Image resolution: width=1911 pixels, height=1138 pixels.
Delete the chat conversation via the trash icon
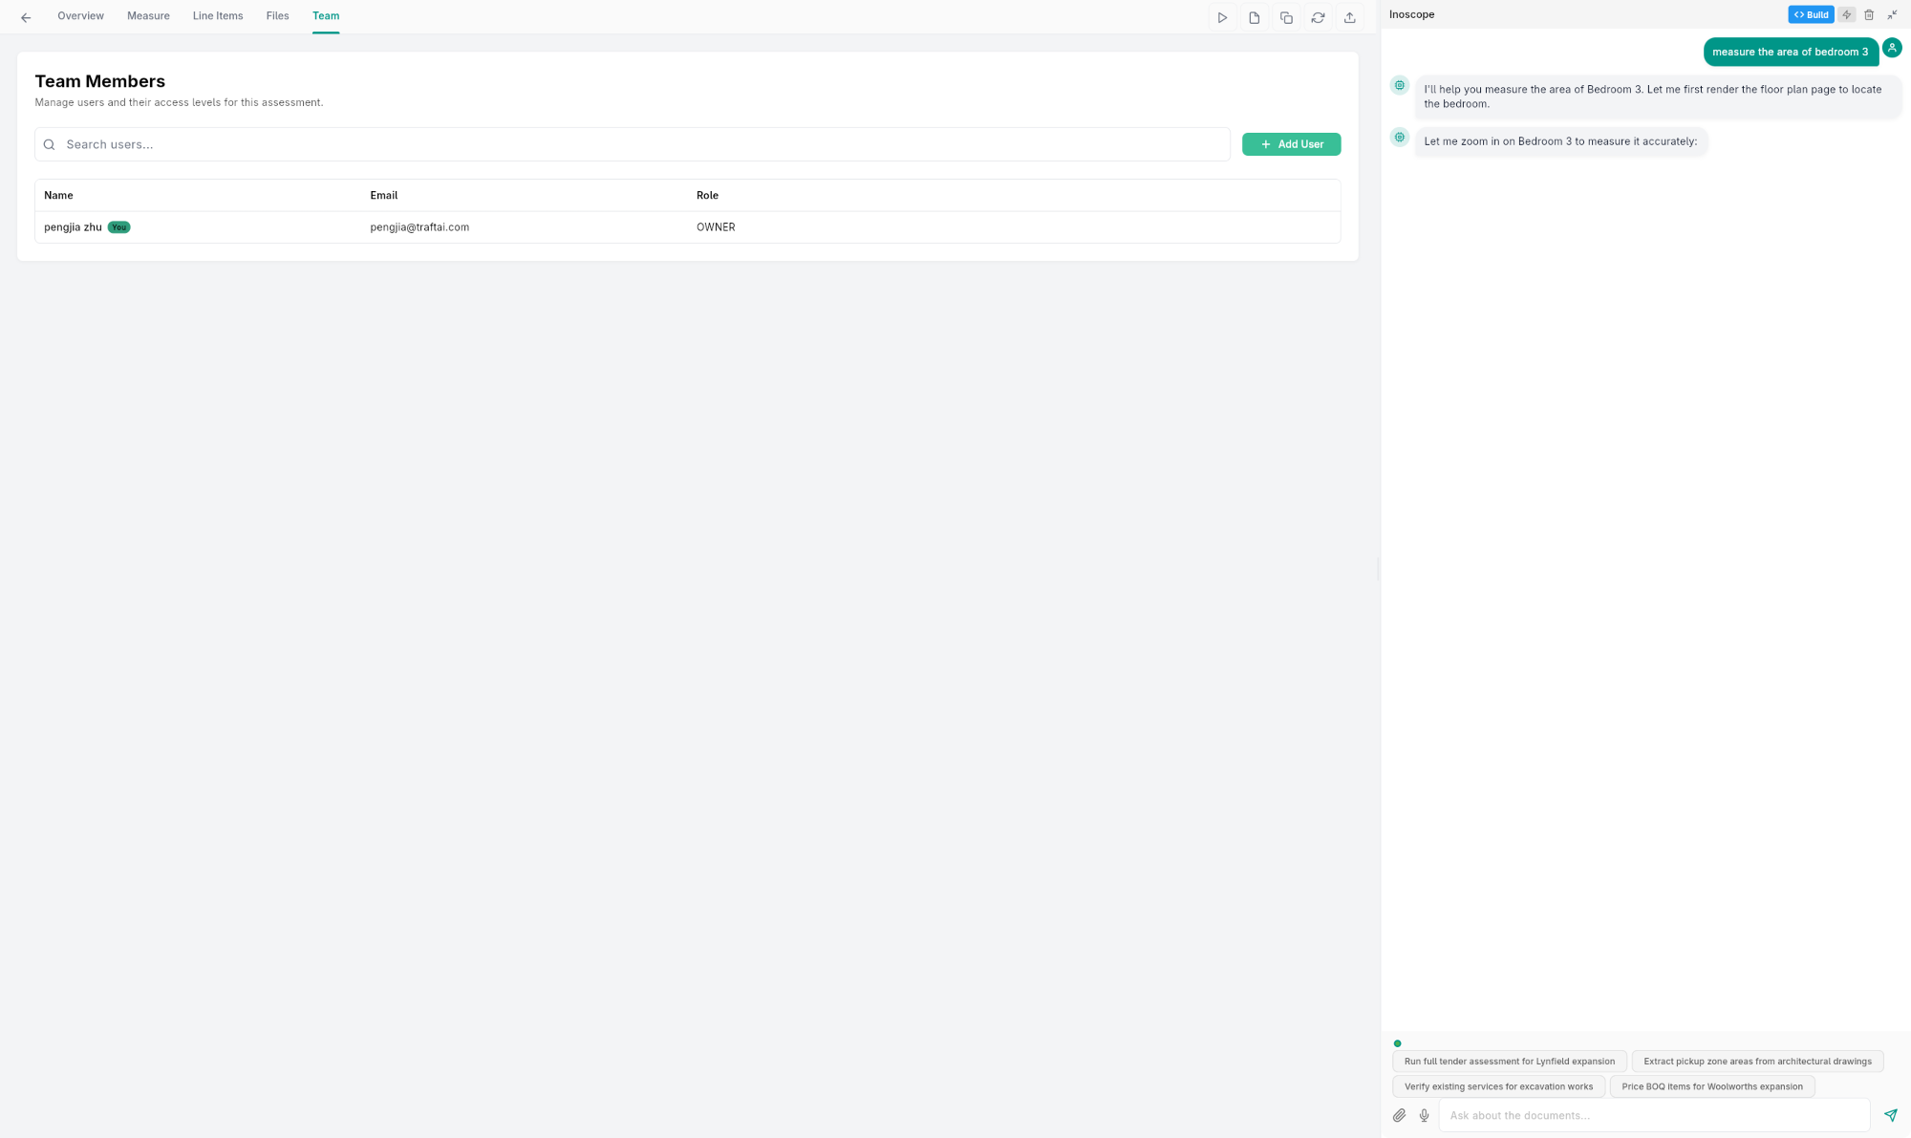pyautogui.click(x=1869, y=14)
